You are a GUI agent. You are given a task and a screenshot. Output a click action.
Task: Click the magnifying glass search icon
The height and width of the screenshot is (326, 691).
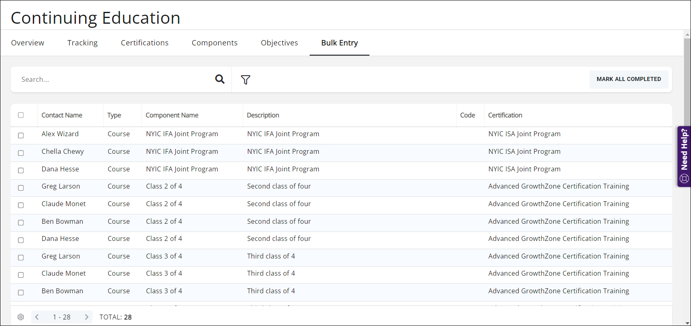(x=220, y=79)
